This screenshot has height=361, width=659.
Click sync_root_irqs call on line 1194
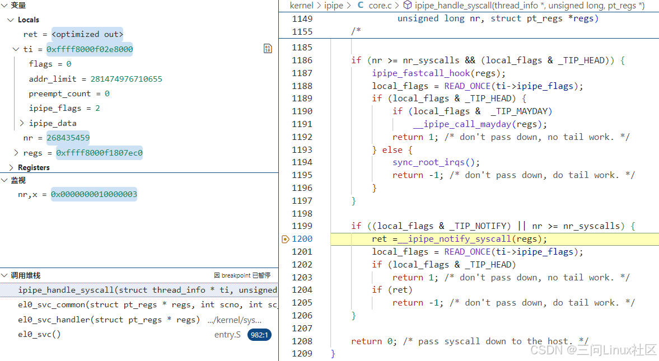[429, 162]
